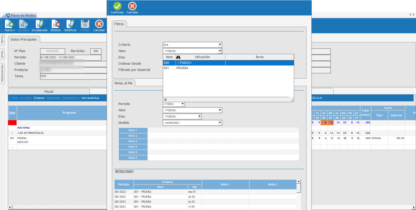This screenshot has height=210, width=416.
Task: Select the Datos Principales tab
Action: tap(24, 39)
